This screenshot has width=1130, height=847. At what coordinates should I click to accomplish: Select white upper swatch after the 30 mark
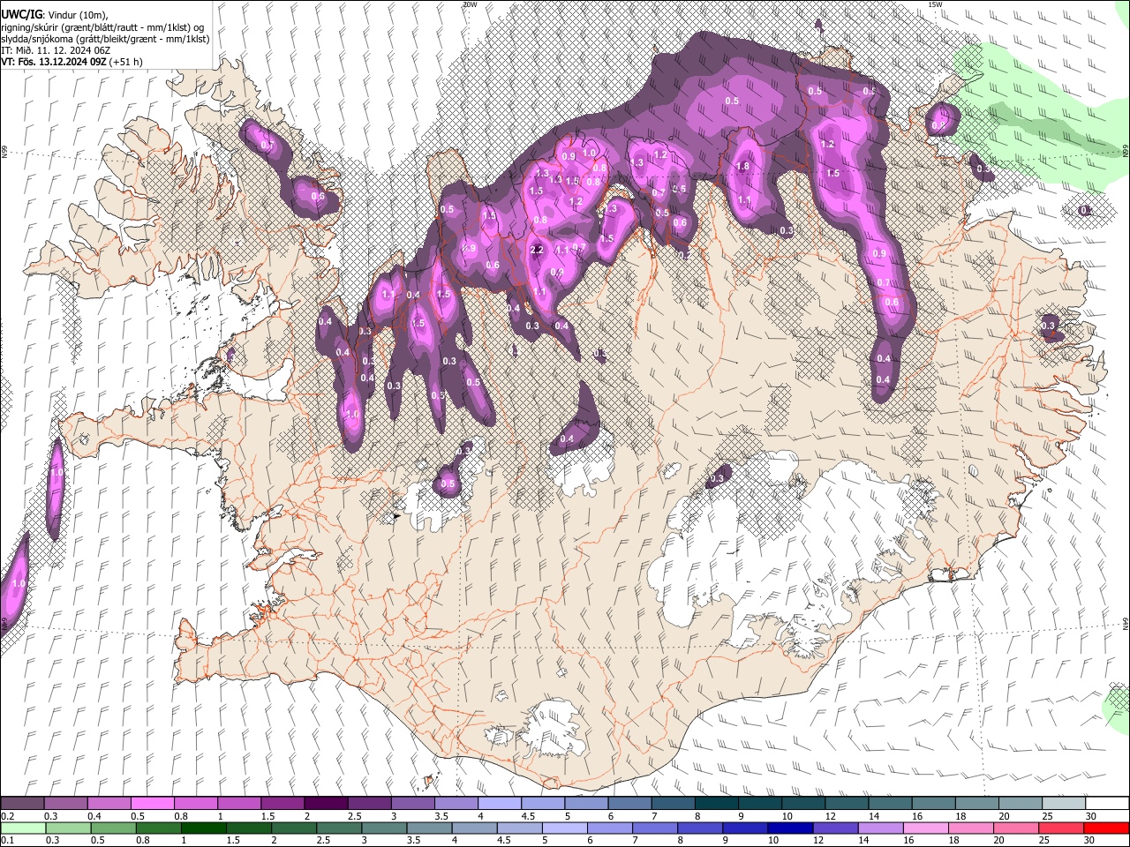1107,804
